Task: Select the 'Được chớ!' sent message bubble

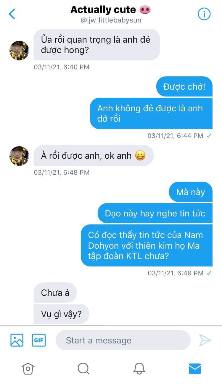Action: coord(184,86)
